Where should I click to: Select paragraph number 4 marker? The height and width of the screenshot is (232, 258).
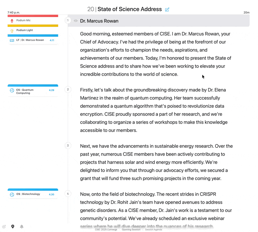point(68,194)
